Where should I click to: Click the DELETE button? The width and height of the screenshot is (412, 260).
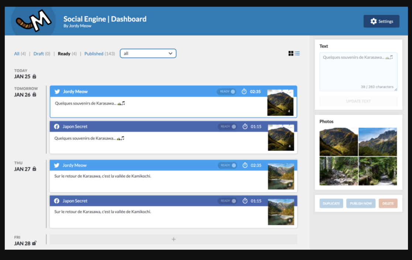388,203
